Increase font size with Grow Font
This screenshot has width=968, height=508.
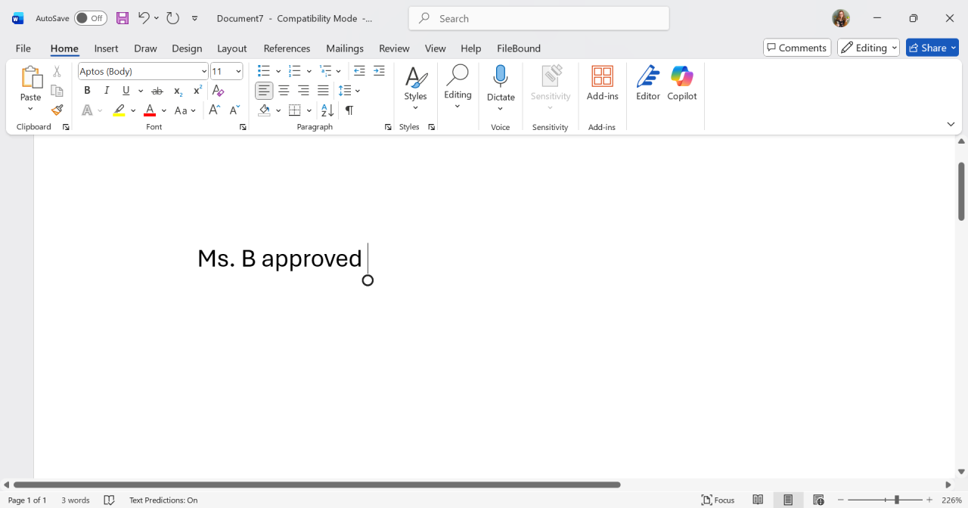click(x=215, y=110)
